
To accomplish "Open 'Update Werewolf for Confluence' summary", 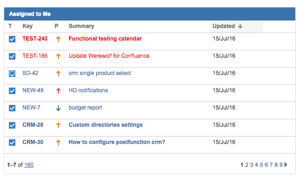I will coord(109,56).
